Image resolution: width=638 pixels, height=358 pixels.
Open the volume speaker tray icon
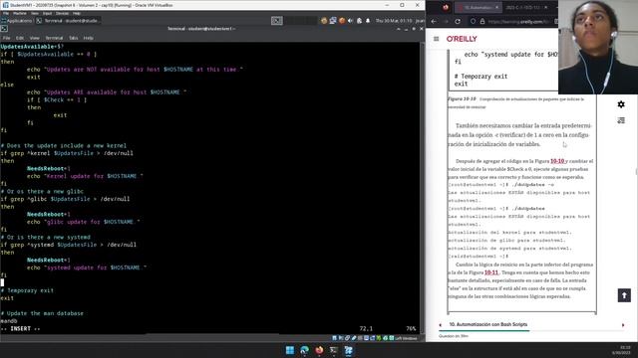[350, 21]
